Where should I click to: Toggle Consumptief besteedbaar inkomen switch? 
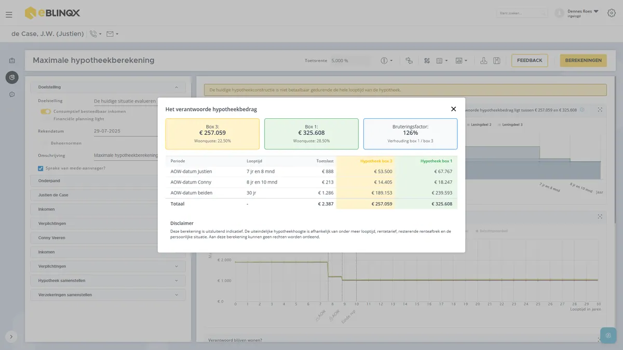46,111
